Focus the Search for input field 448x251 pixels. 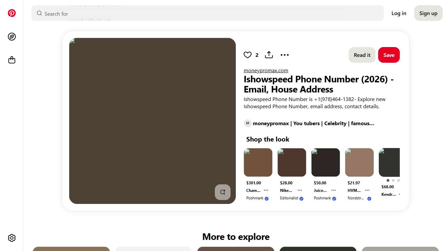point(210,14)
